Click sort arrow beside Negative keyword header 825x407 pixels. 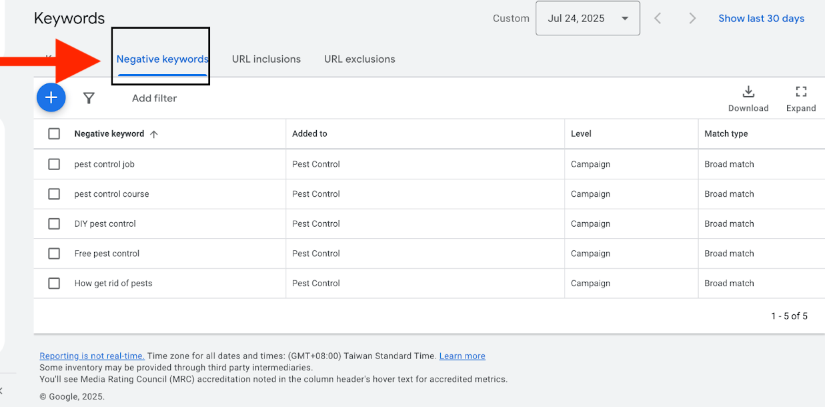point(154,134)
